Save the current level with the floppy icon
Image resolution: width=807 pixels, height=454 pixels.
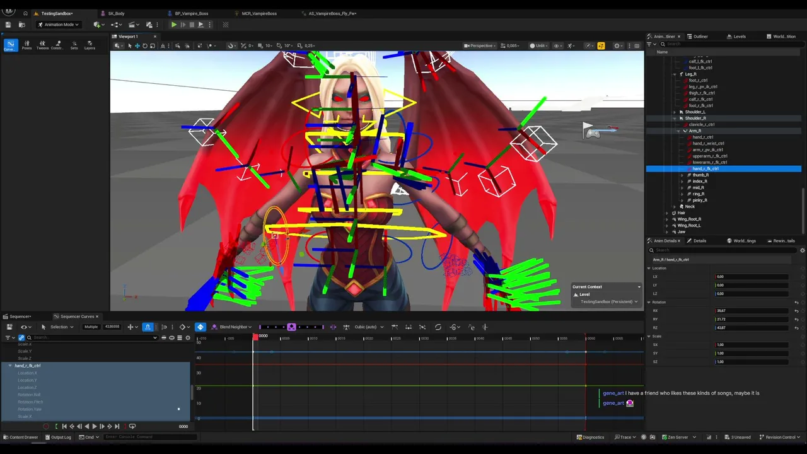click(8, 25)
